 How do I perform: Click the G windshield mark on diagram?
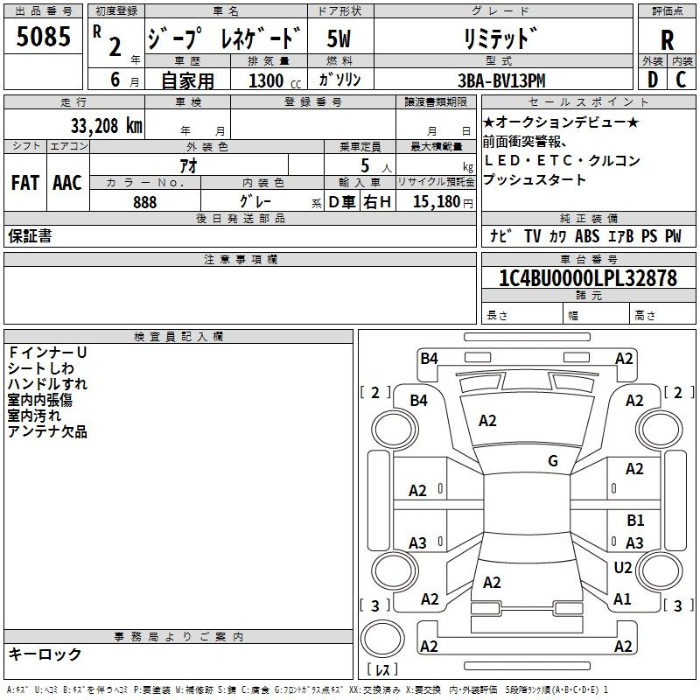pyautogui.click(x=553, y=460)
